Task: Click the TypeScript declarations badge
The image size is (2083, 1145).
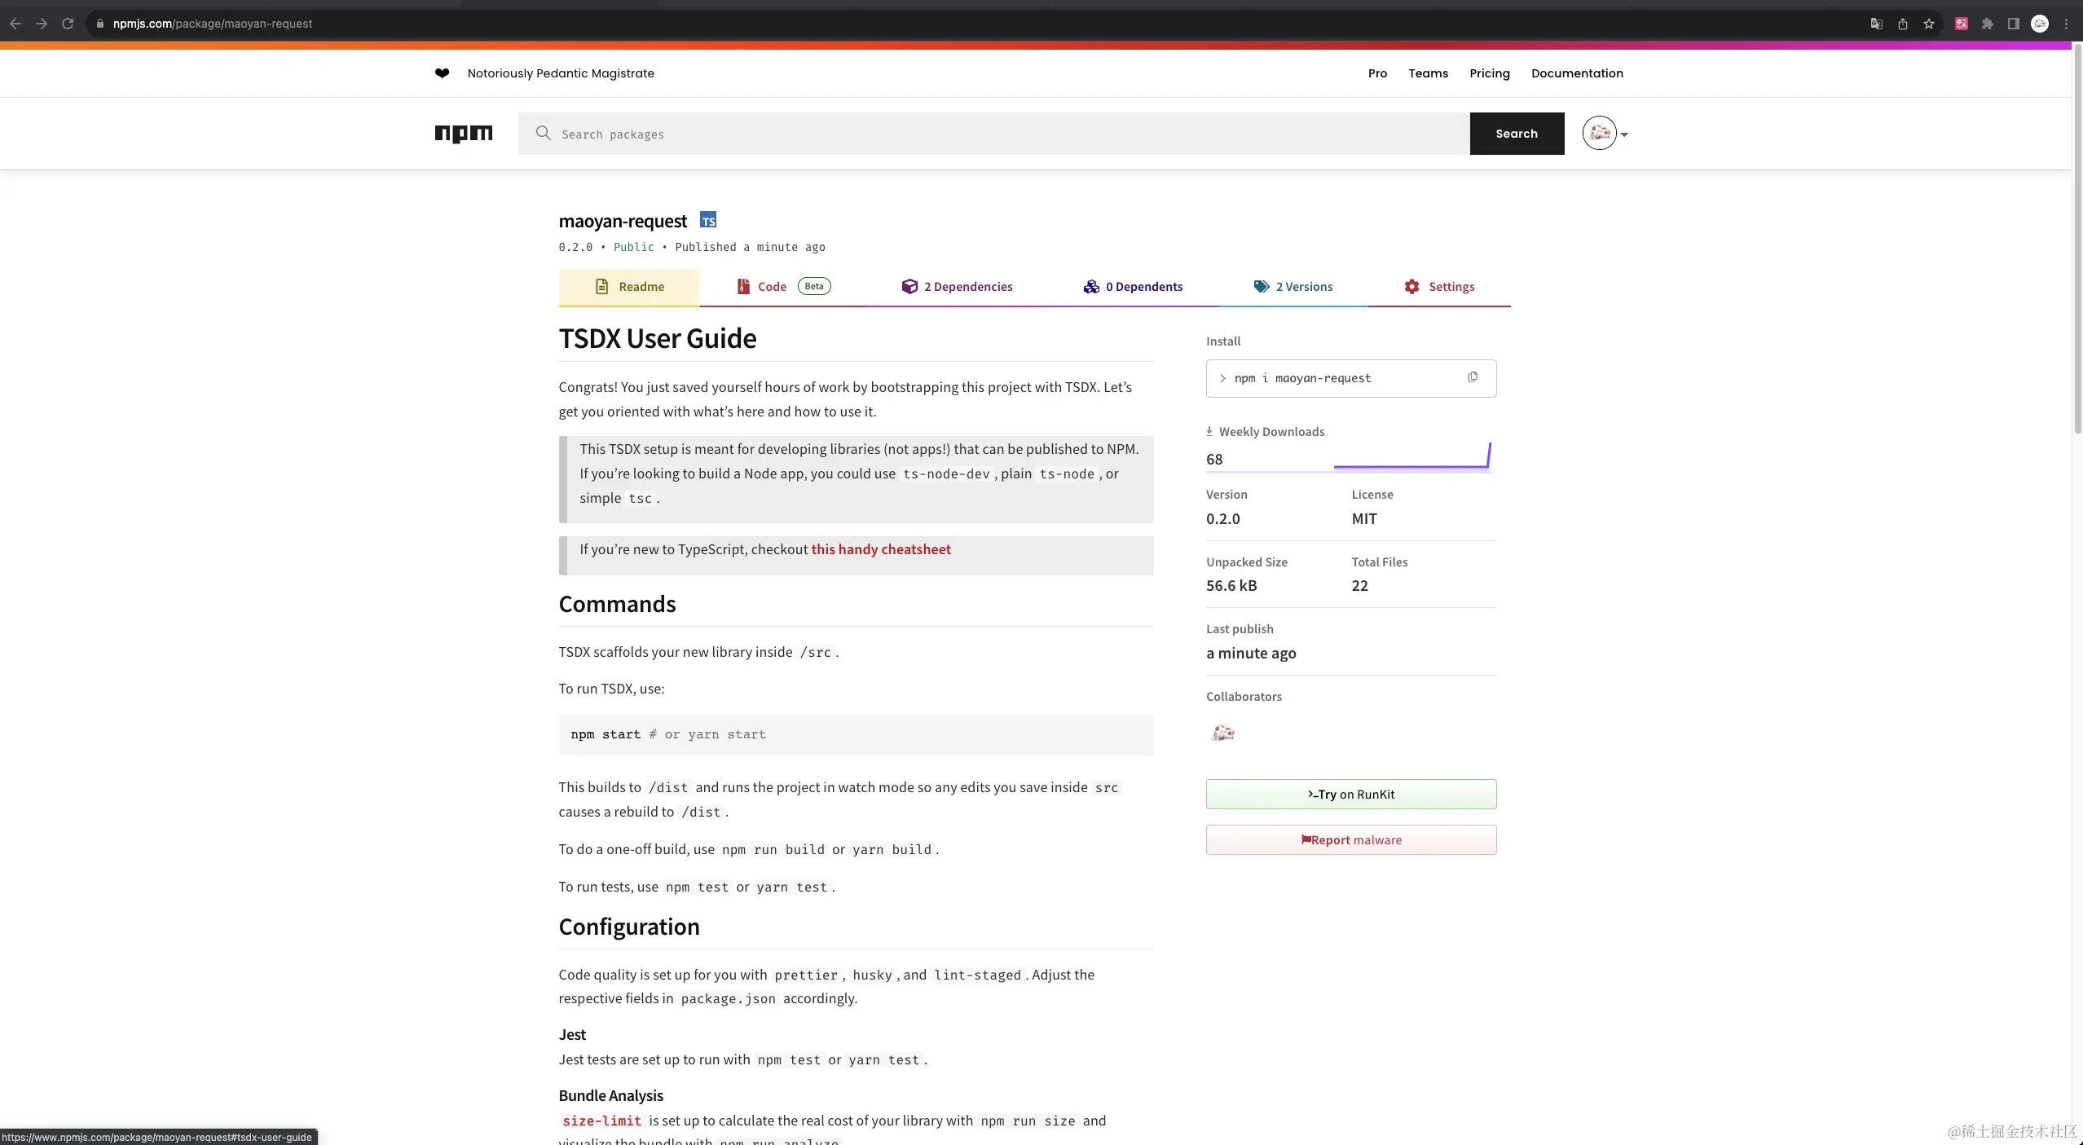Action: pos(707,221)
